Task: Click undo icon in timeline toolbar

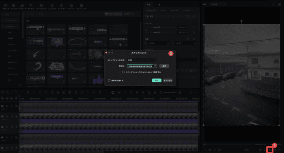Action: pos(16,92)
